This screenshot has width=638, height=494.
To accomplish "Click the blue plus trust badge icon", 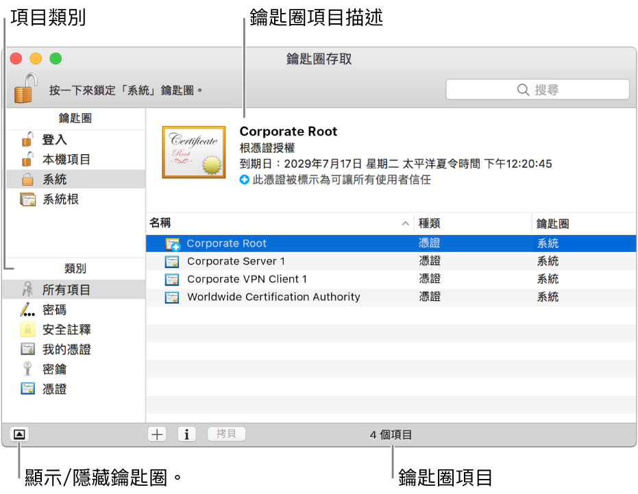I will pos(244,180).
